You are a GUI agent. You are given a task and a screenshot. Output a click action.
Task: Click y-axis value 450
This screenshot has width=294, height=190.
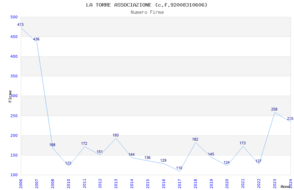coord(14,37)
